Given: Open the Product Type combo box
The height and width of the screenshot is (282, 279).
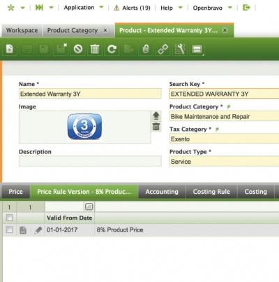Looking at the screenshot, I should tap(224, 162).
